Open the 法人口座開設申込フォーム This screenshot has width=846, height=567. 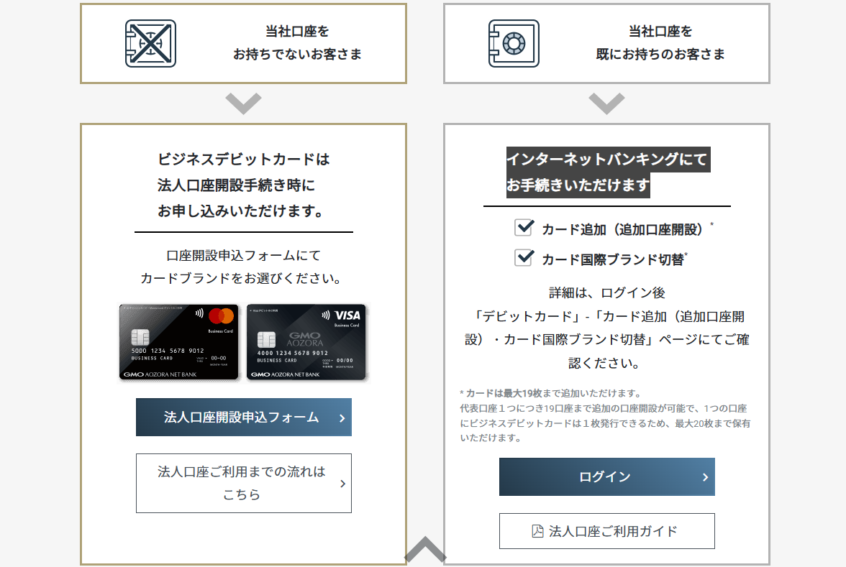click(x=242, y=418)
